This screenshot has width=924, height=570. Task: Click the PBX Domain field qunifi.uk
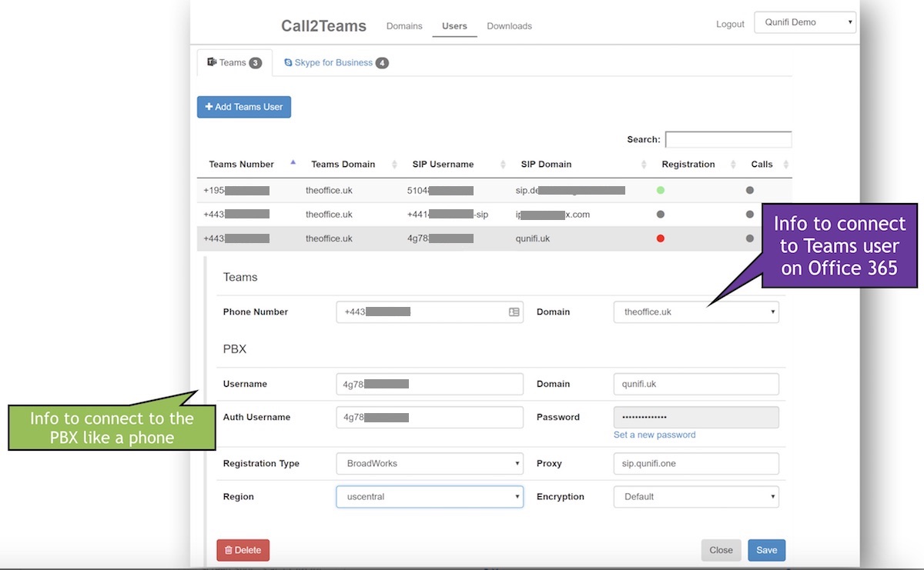696,384
